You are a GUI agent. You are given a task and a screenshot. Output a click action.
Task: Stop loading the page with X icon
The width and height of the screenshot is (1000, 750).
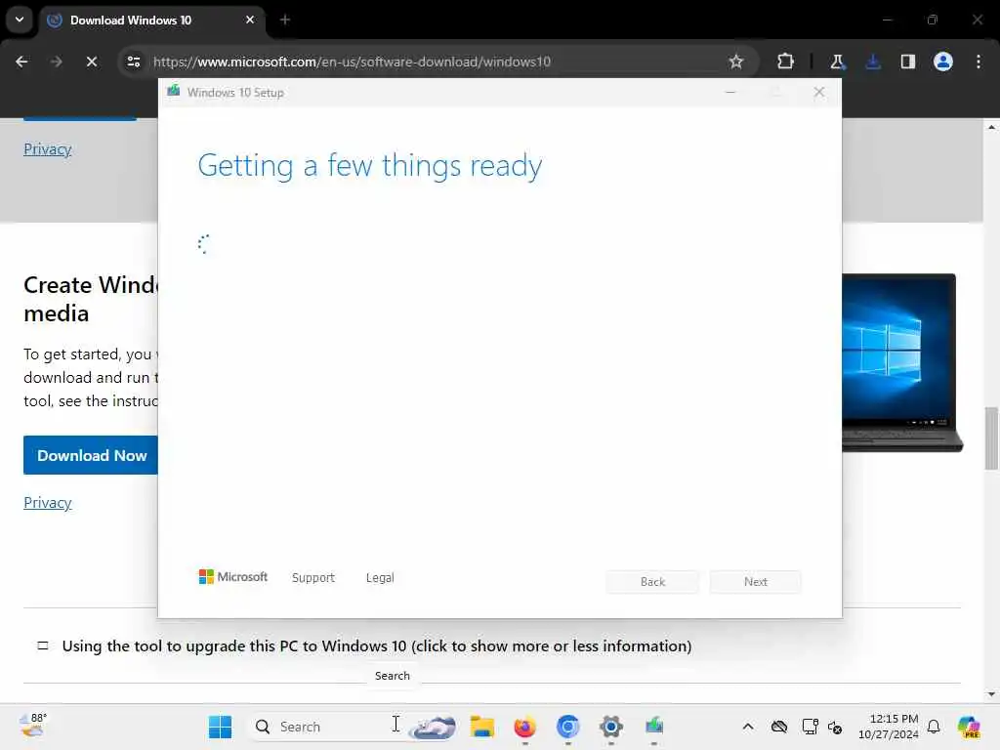coord(91,62)
